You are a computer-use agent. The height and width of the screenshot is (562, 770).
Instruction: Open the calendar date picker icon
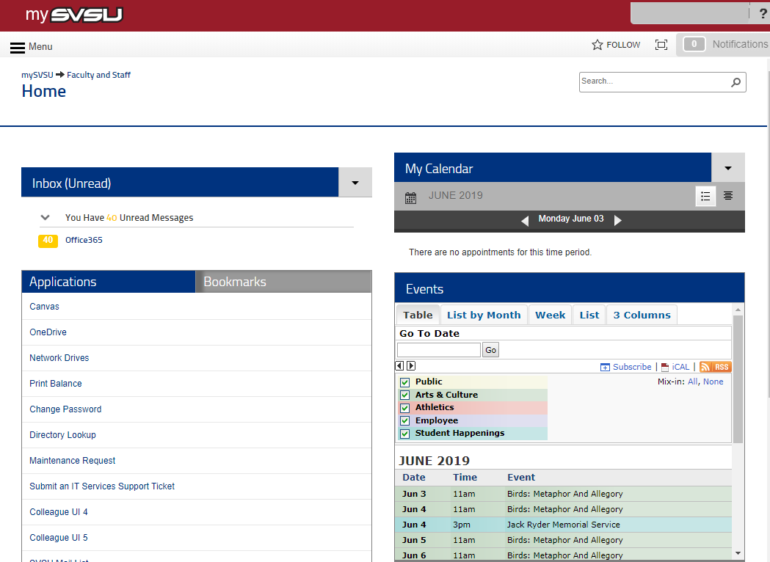tap(411, 197)
